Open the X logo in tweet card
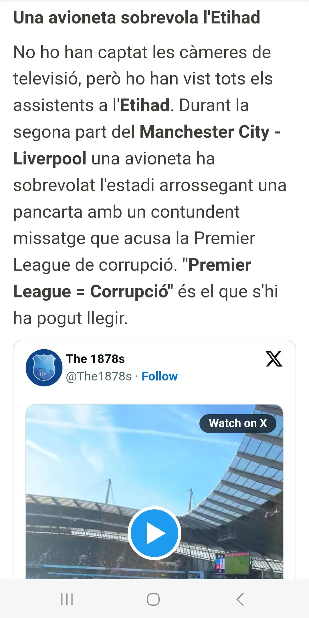 (x=274, y=359)
